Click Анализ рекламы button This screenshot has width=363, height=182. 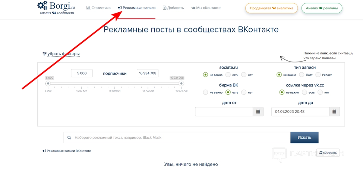click(x=322, y=8)
